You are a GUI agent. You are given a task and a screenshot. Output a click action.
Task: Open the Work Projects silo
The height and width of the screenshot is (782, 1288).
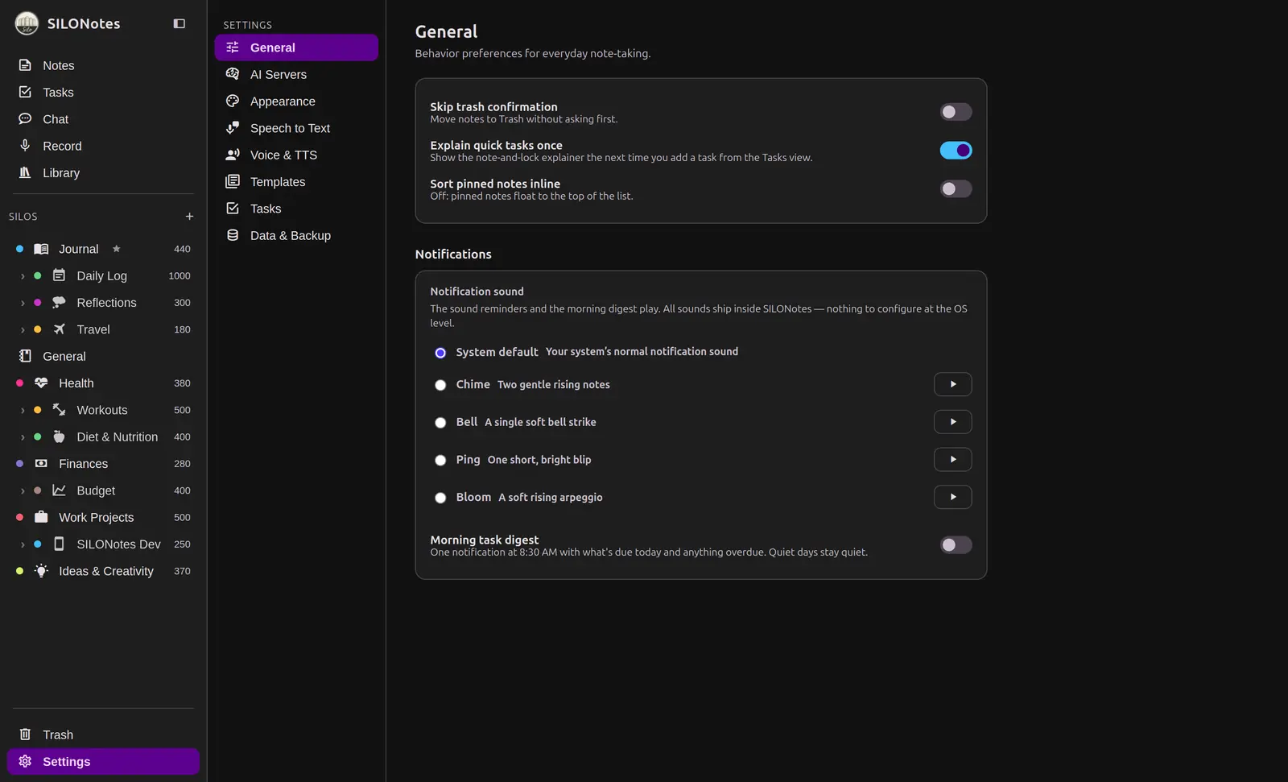click(x=103, y=517)
